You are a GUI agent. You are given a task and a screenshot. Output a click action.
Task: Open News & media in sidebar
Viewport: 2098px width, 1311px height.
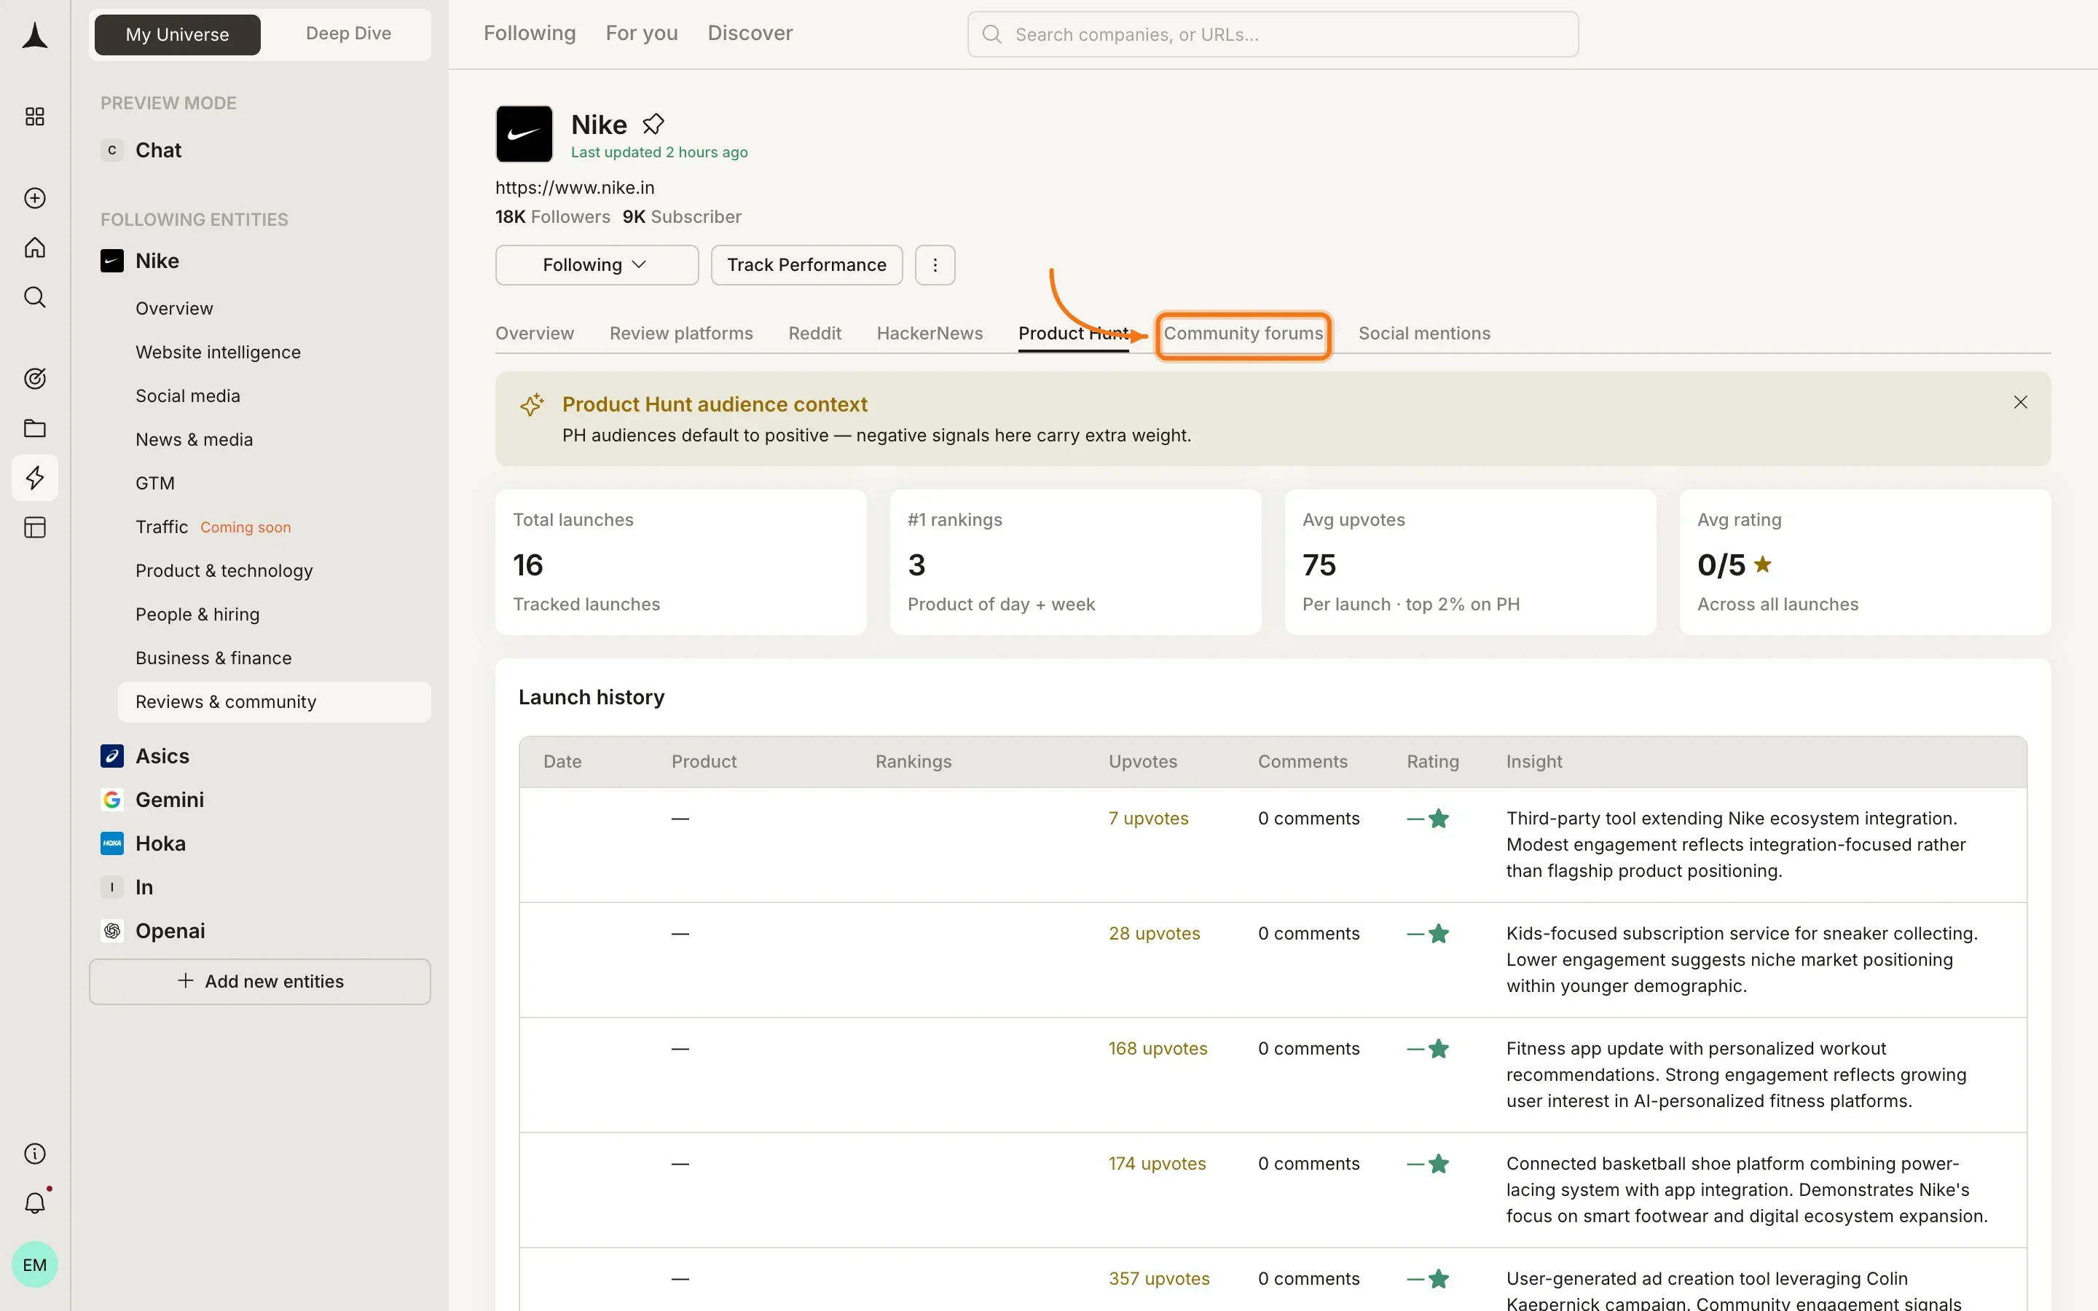click(x=195, y=440)
